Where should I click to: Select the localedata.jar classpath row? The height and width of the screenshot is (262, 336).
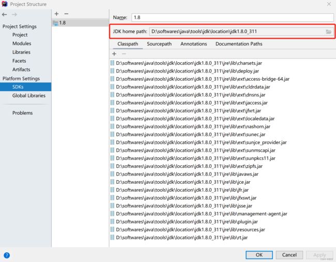pyautogui.click(x=222, y=119)
